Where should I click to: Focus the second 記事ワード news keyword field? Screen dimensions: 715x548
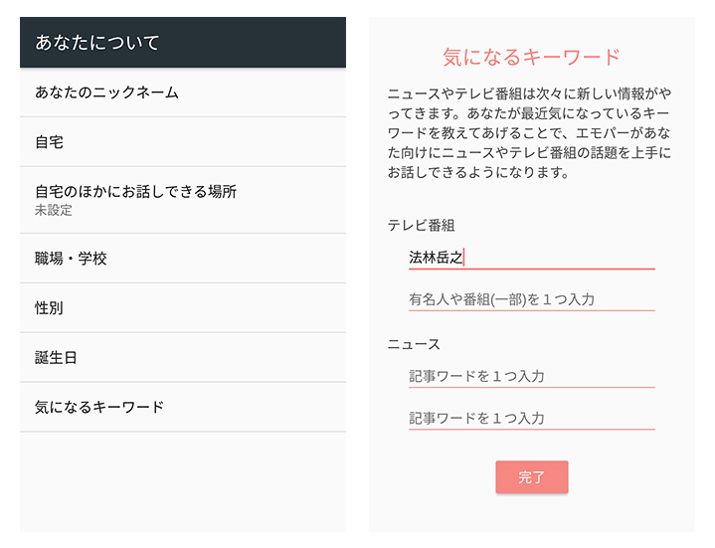tap(531, 419)
